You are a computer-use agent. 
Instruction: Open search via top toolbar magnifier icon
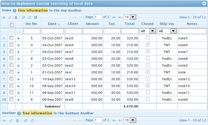[x=24, y=17]
